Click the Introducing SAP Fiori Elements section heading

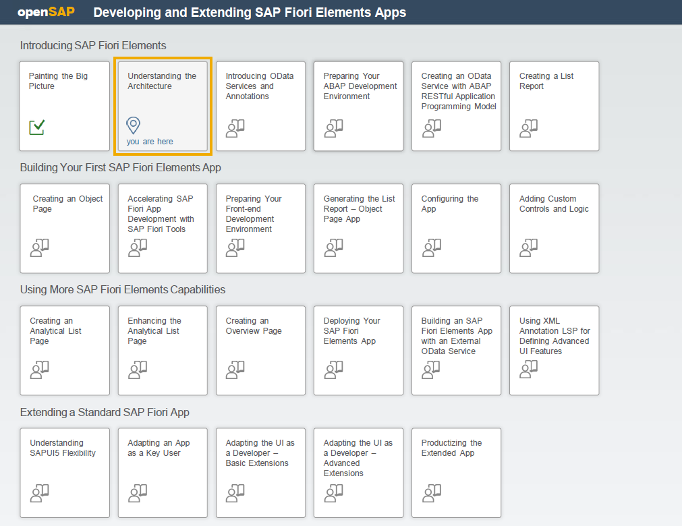93,45
